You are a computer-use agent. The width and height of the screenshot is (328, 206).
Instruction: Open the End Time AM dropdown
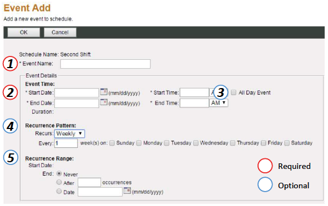pos(219,103)
